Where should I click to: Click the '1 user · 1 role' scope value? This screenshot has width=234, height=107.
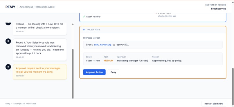coord(93,61)
